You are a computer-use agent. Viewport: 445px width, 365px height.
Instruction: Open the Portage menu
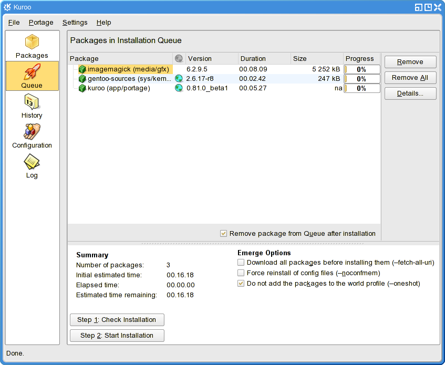pyautogui.click(x=41, y=23)
